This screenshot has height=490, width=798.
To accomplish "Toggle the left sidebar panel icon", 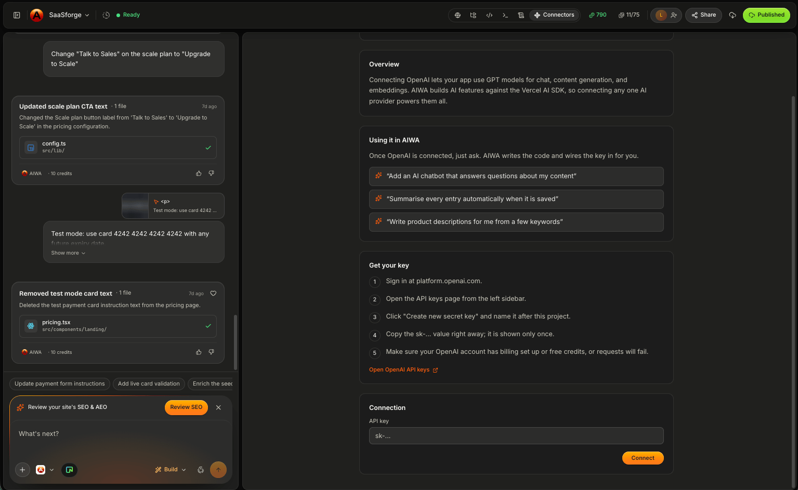I will click(x=17, y=15).
